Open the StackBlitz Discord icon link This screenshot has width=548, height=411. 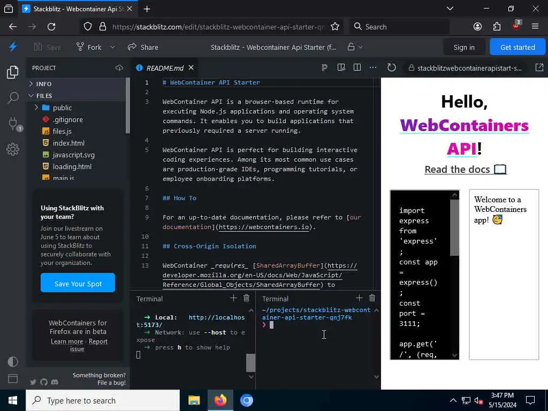tap(55, 382)
